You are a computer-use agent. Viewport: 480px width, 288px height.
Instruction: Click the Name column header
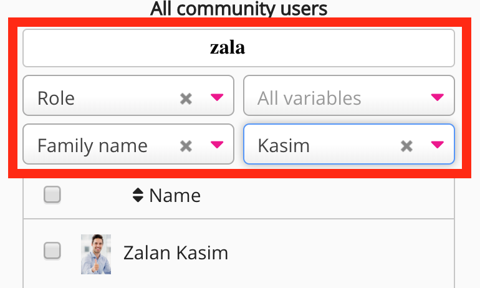[175, 196]
